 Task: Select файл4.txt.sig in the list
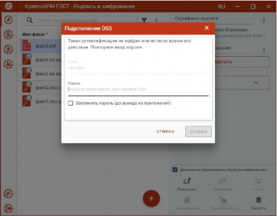tap(40, 60)
